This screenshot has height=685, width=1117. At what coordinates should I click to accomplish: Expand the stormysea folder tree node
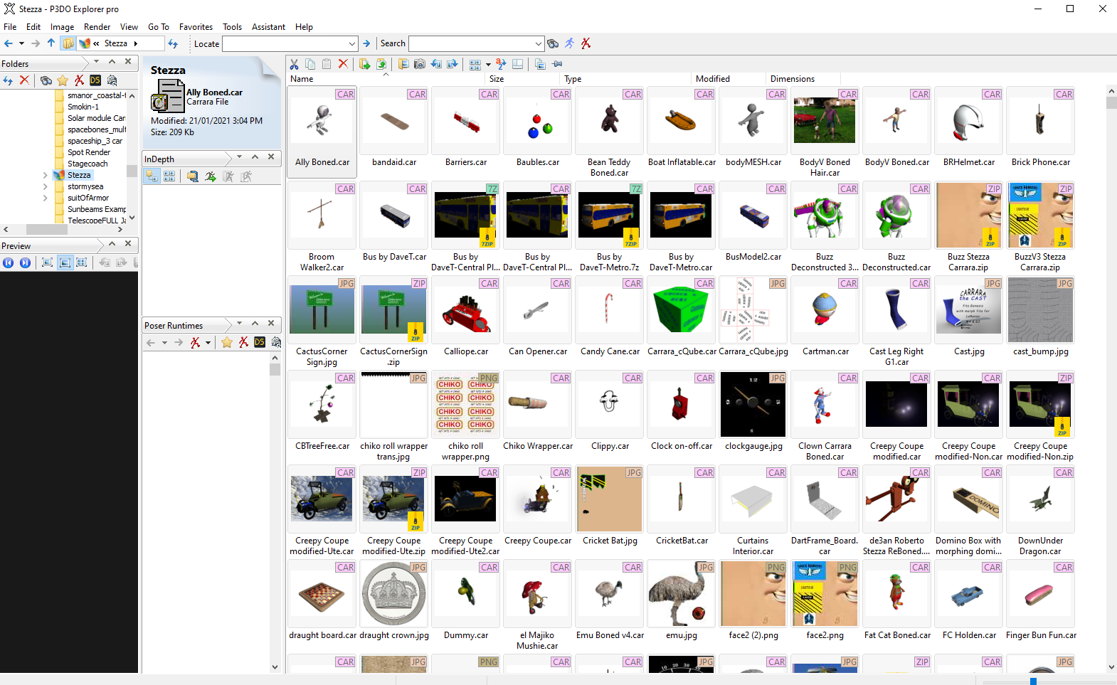(46, 186)
